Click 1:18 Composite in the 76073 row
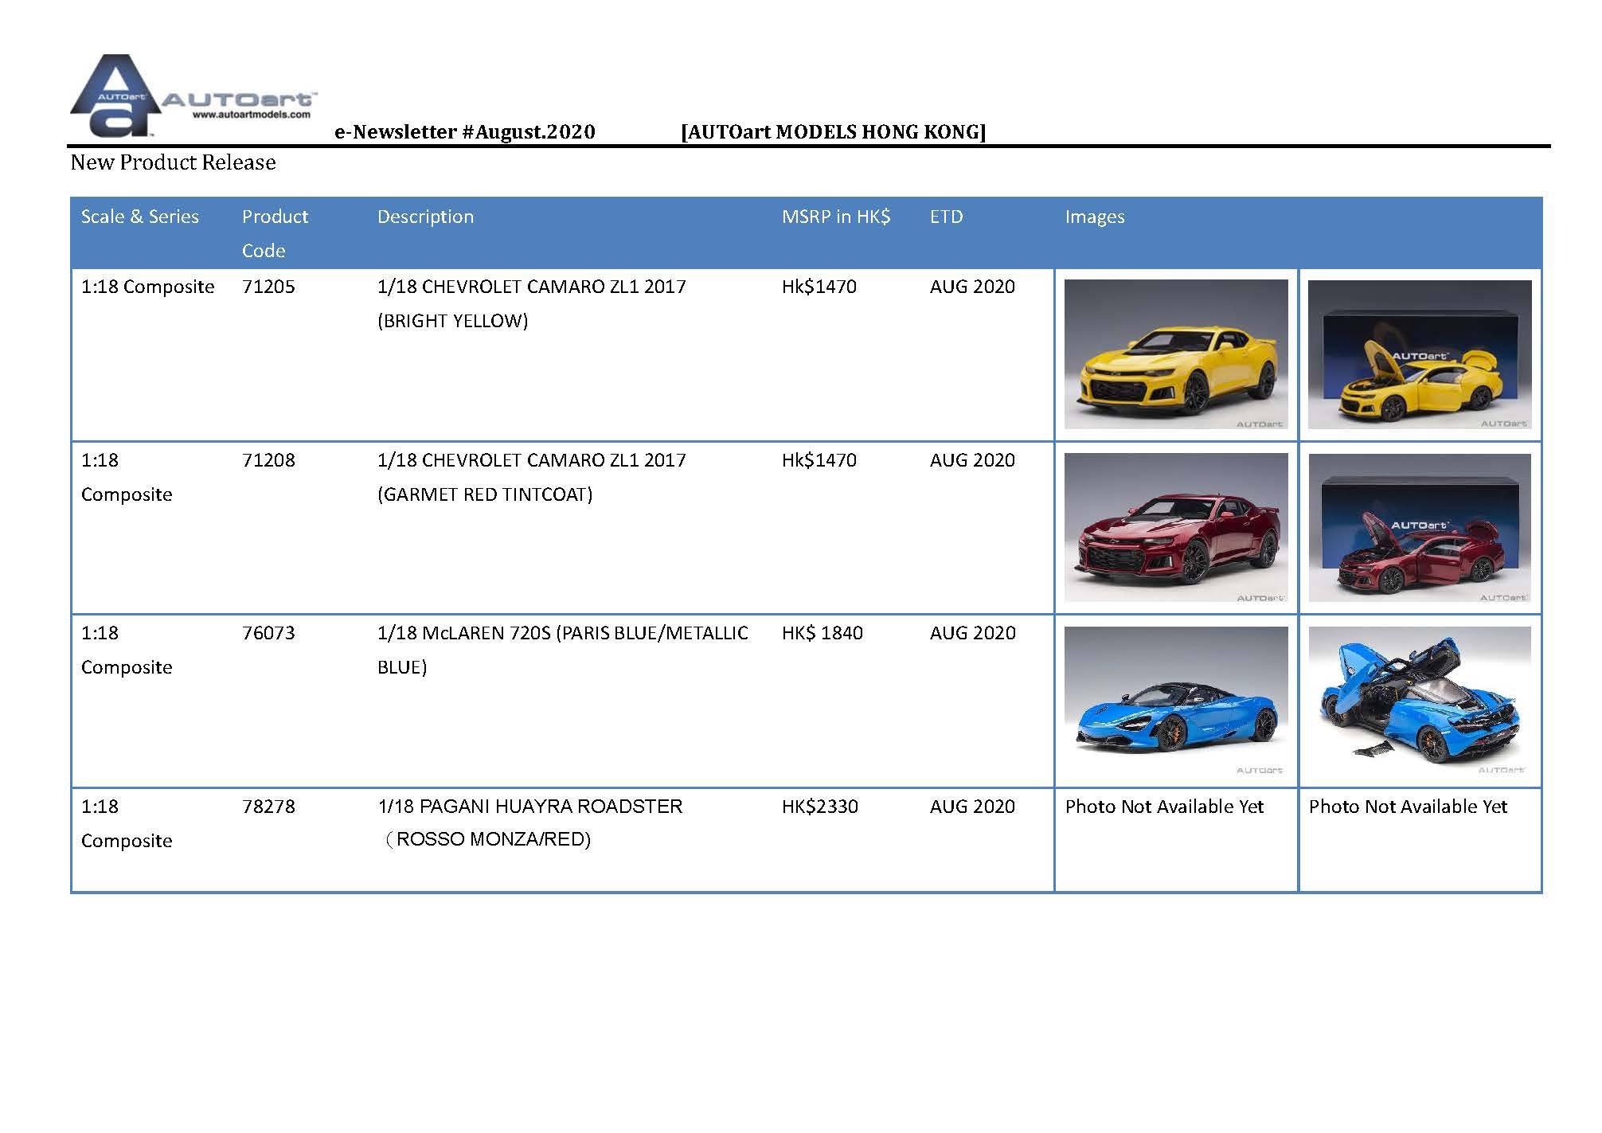 click(127, 650)
